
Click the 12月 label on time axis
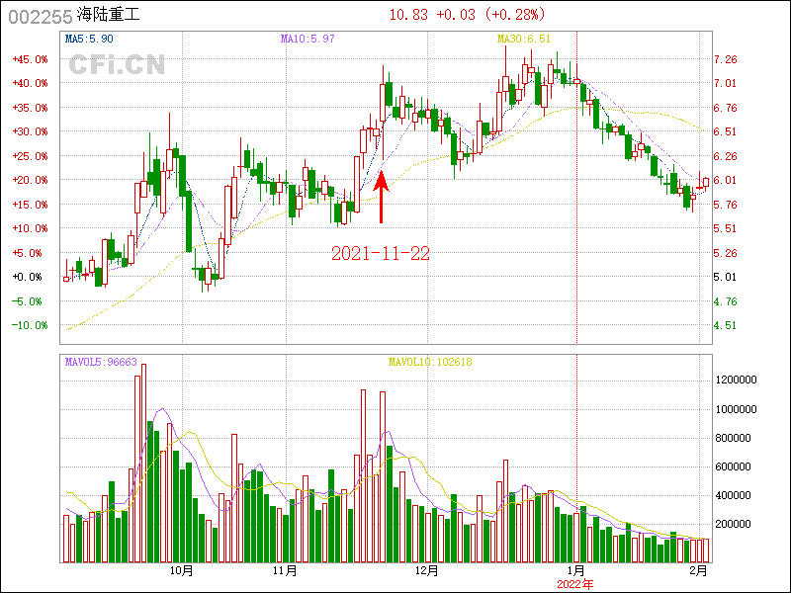click(x=426, y=570)
